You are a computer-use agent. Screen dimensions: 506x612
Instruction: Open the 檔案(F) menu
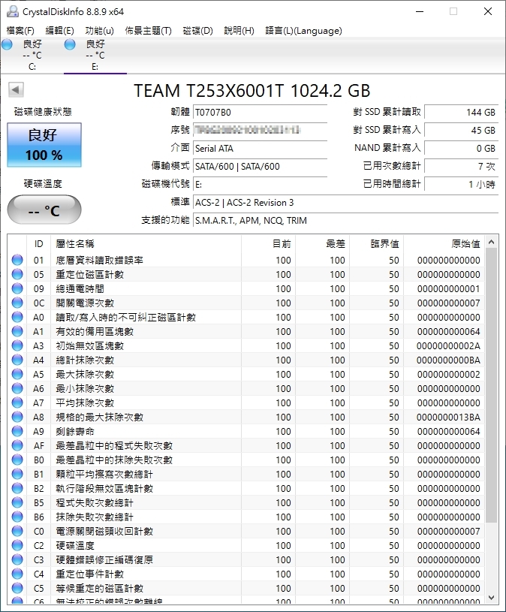point(20,31)
